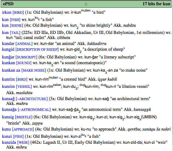Open kunkan za [MAKE NOISE] entry
Screen dimensions: 173x151
coord(24,70)
